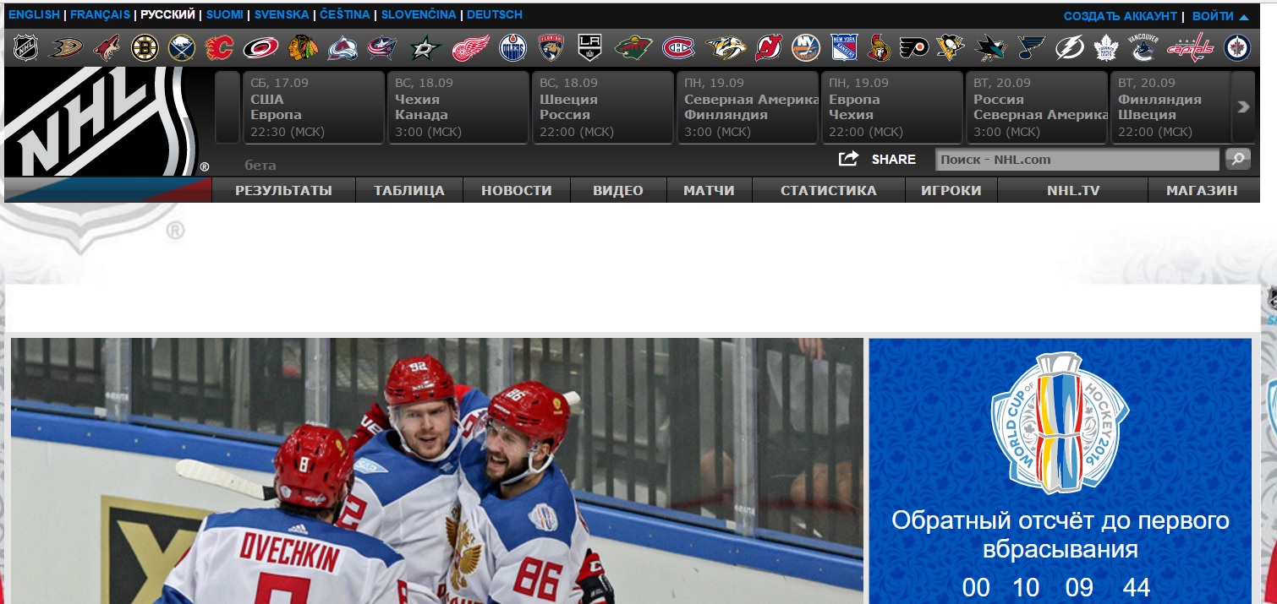Open the Ottawa Senators team logo

(880, 48)
